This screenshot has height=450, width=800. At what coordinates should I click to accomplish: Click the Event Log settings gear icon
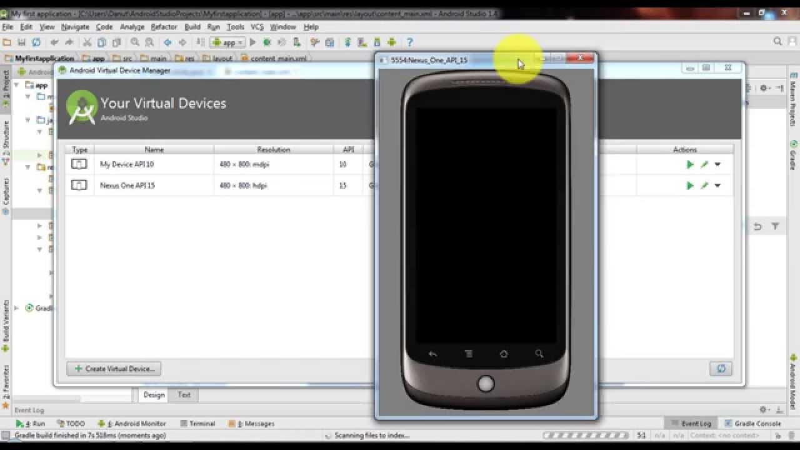click(x=763, y=410)
